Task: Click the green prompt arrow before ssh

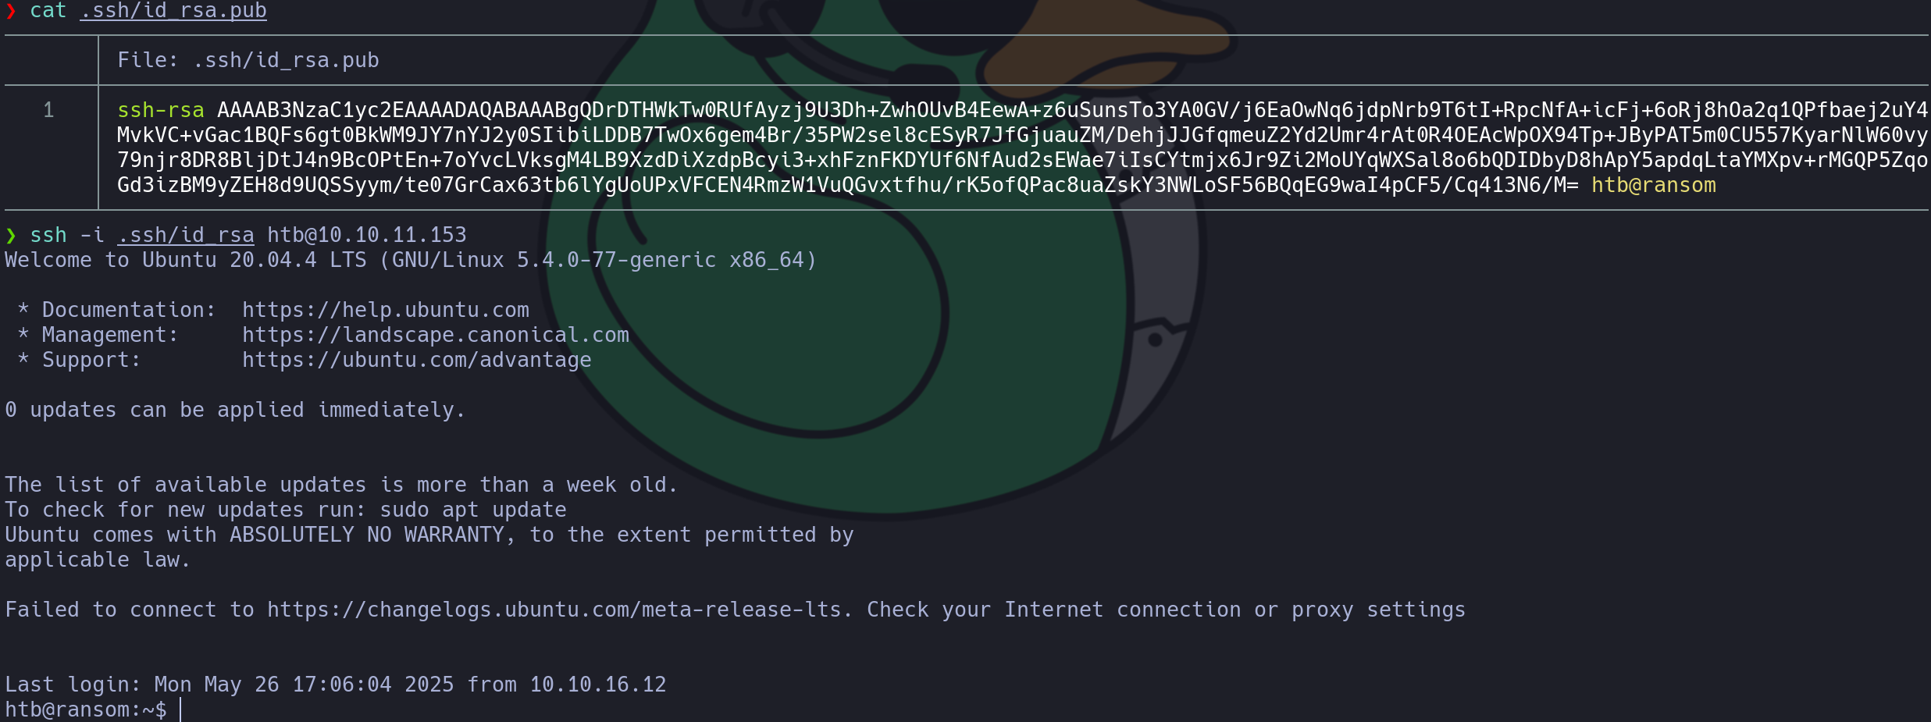Action: point(11,235)
